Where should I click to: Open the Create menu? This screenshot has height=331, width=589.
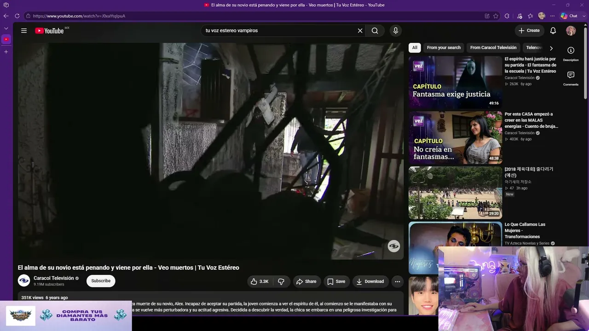pyautogui.click(x=529, y=31)
